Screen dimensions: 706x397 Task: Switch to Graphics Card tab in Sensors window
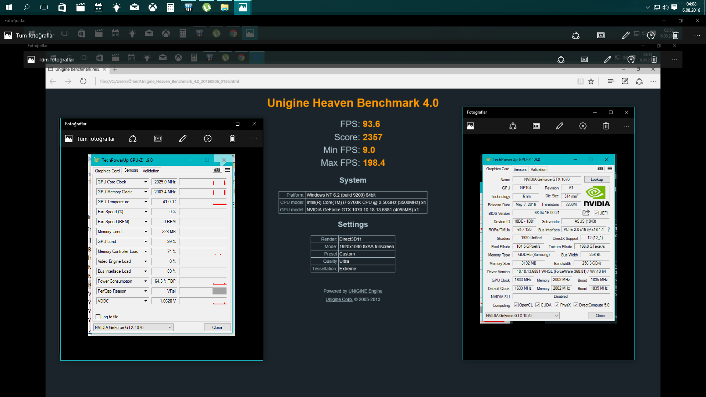tap(107, 171)
